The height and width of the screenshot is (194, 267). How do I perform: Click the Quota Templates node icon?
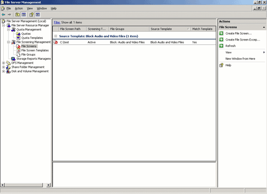click(x=18, y=38)
